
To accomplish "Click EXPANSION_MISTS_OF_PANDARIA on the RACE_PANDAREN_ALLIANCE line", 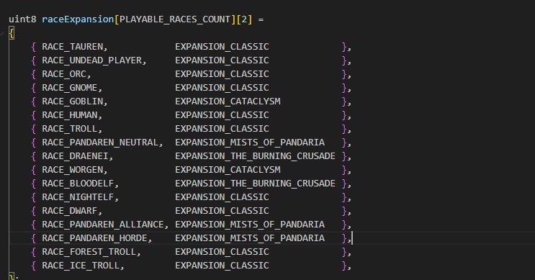I will pyautogui.click(x=250, y=224).
